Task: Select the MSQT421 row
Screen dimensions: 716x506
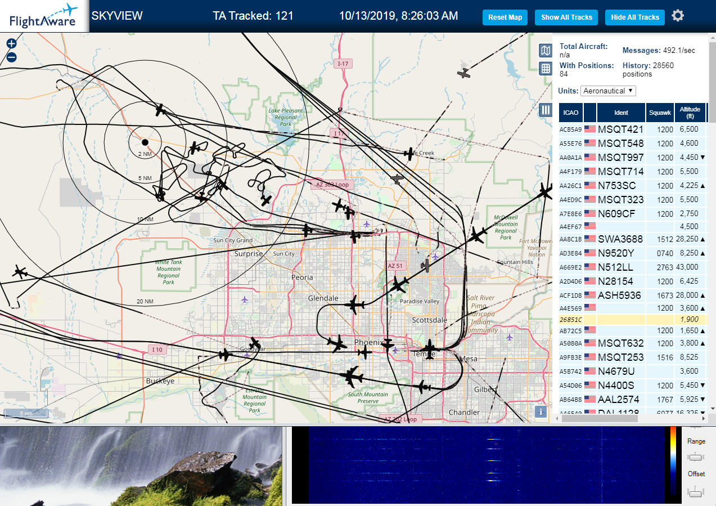Action: tap(632, 129)
